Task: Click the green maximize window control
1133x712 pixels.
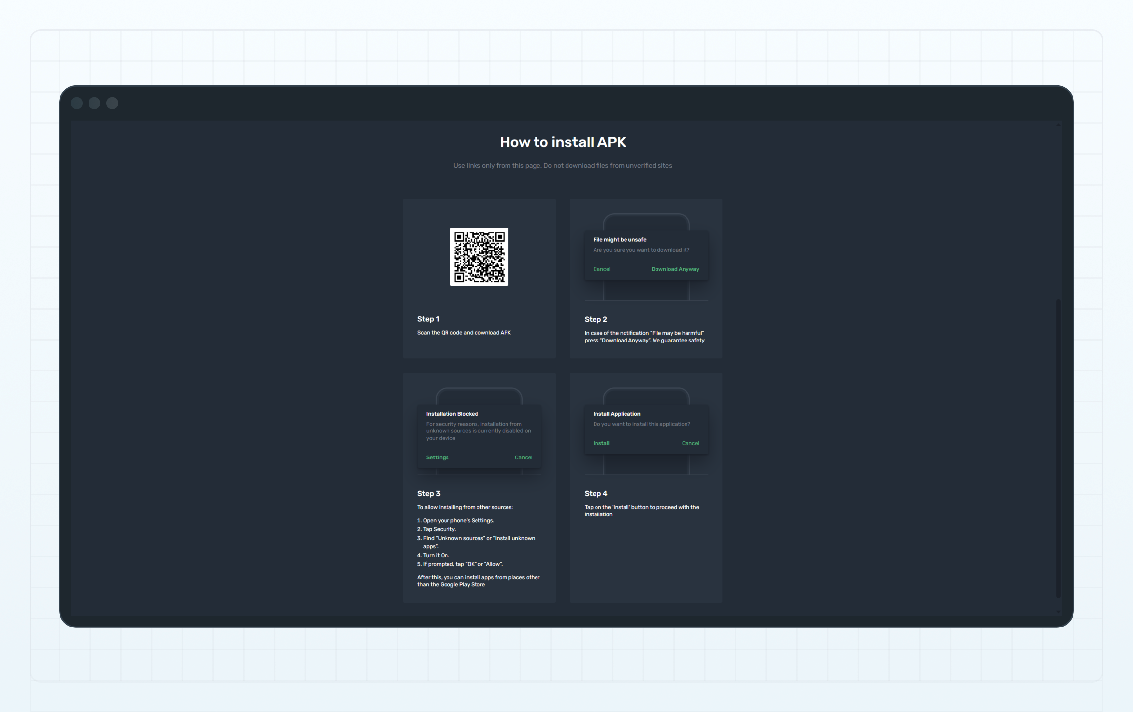Action: point(111,103)
